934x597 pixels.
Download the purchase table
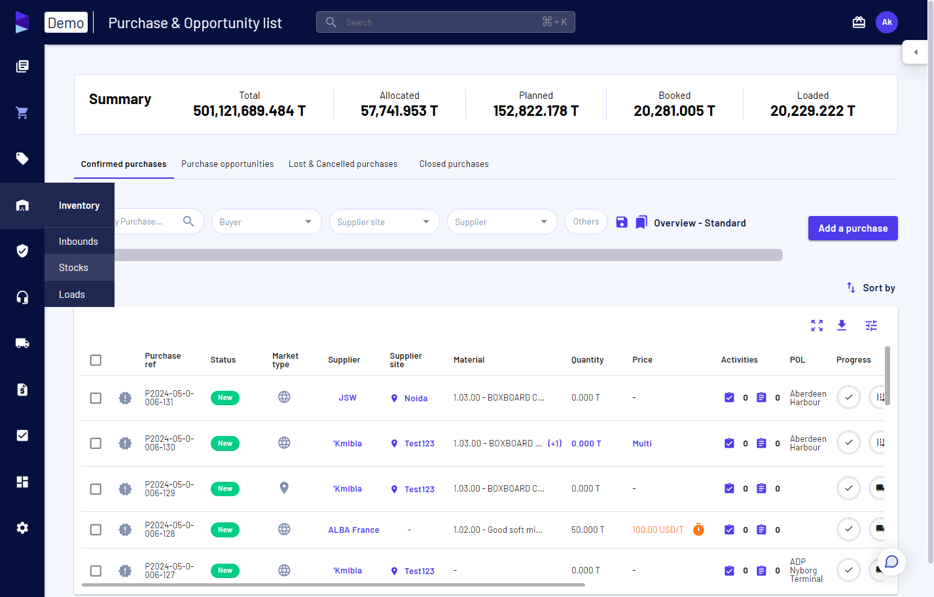click(842, 325)
